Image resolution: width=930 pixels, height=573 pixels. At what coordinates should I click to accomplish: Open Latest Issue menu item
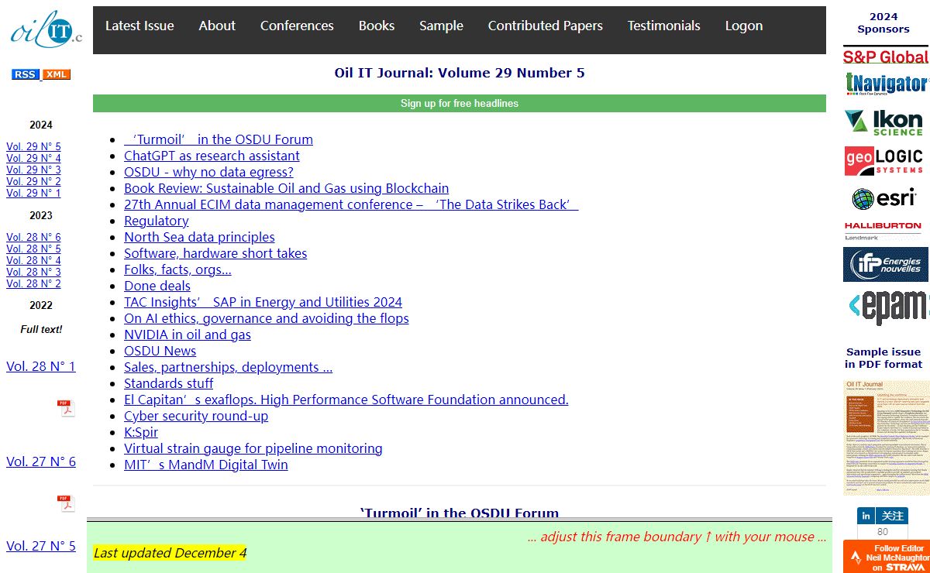(x=139, y=26)
